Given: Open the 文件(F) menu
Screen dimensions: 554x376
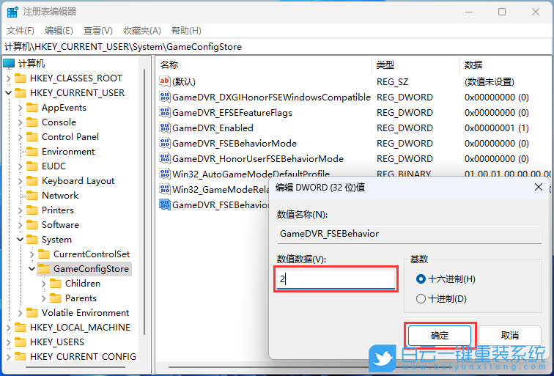Looking at the screenshot, I should tap(21, 30).
